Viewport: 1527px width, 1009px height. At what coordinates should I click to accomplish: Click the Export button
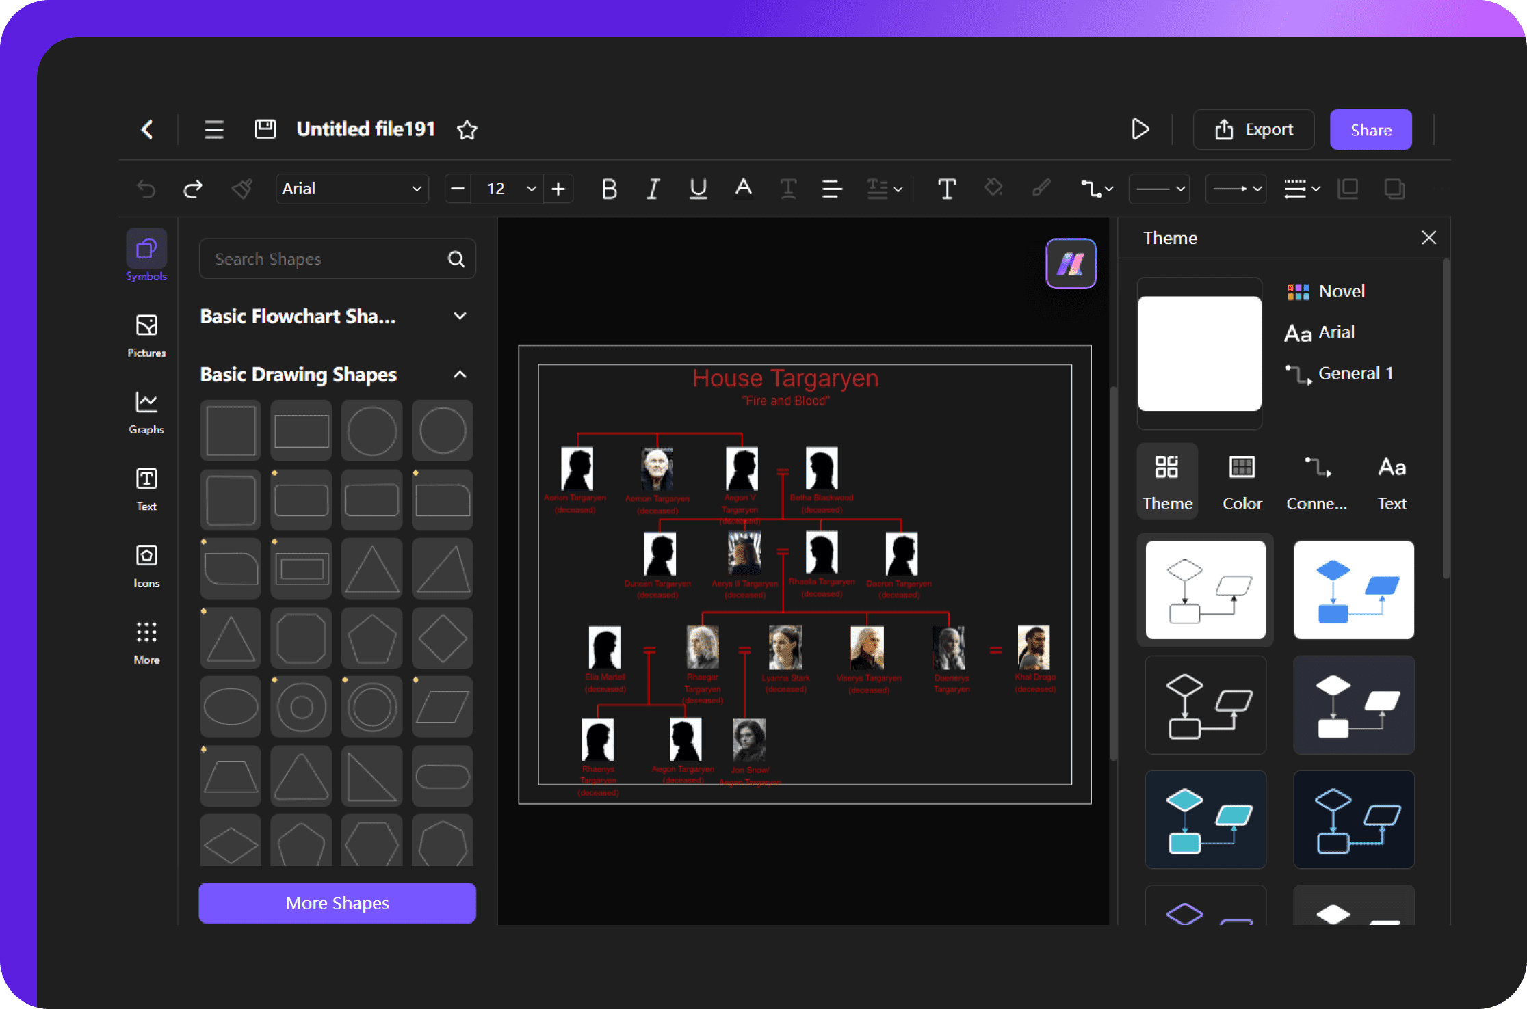[x=1253, y=129]
